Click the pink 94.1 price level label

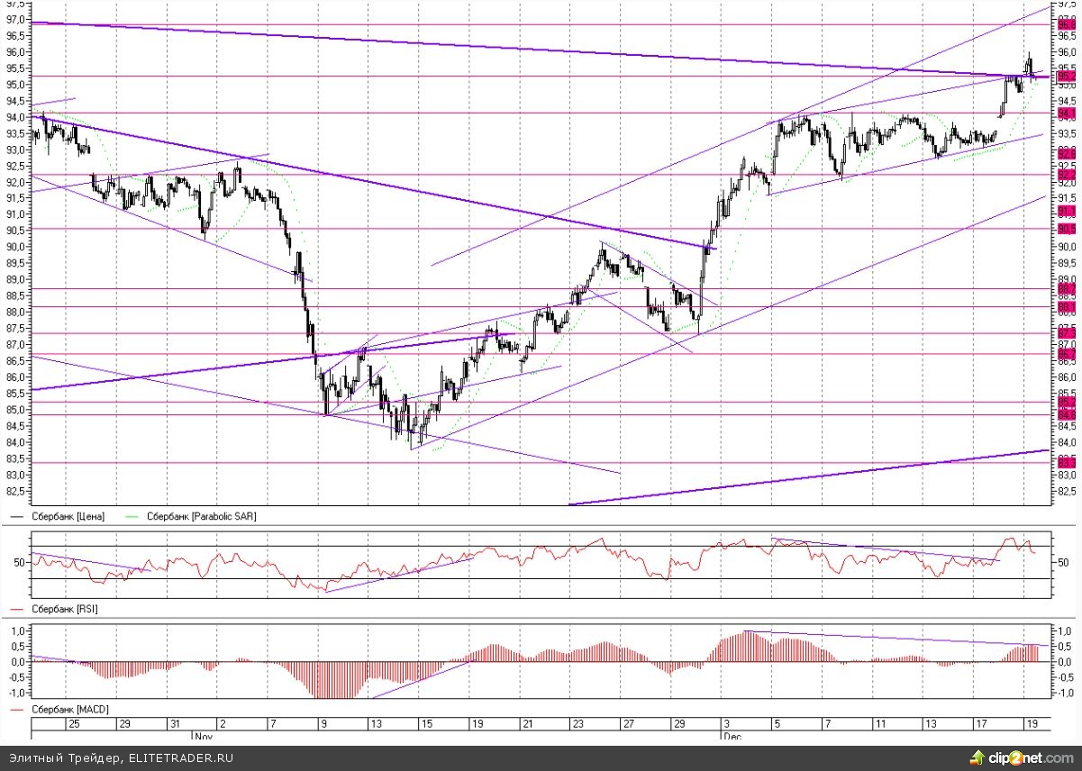1067,113
